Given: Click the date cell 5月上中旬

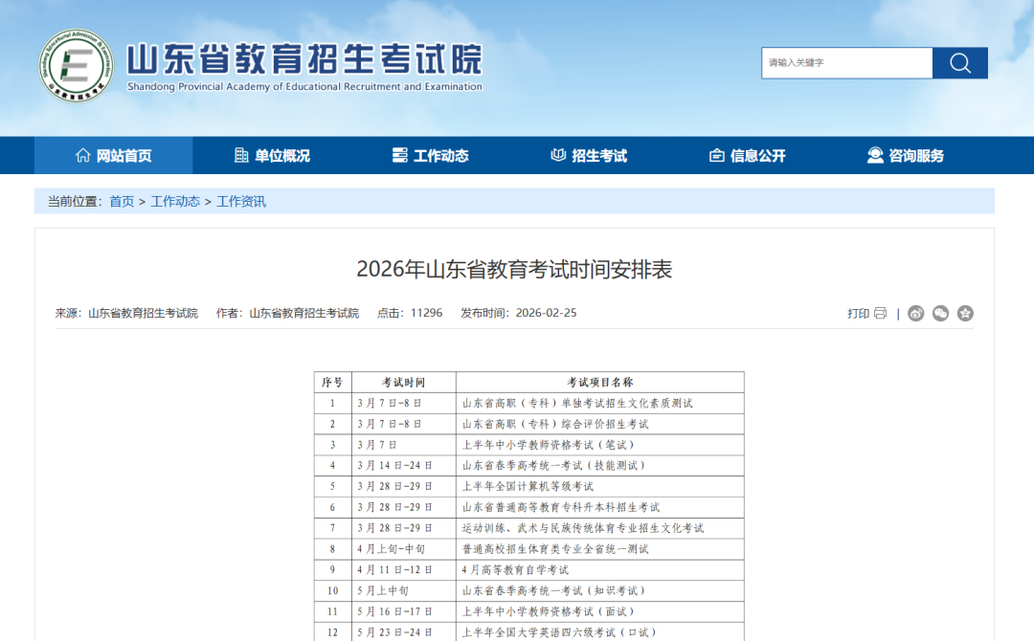Looking at the screenshot, I should pos(404,591).
